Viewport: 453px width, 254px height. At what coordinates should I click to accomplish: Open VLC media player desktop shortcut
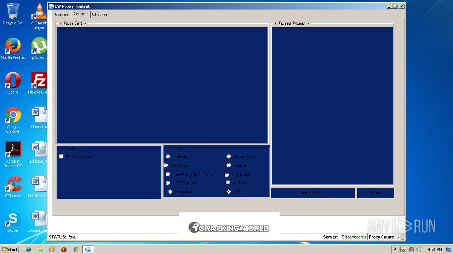click(39, 17)
